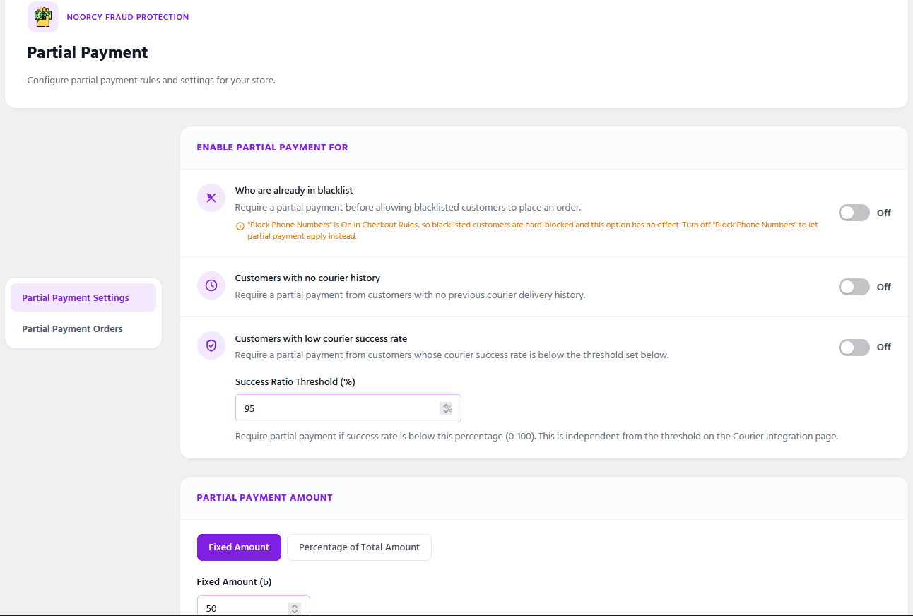Image resolution: width=913 pixels, height=616 pixels.
Task: Click the Noorcy Fraud Protection header text
Action: pyautogui.click(x=128, y=17)
